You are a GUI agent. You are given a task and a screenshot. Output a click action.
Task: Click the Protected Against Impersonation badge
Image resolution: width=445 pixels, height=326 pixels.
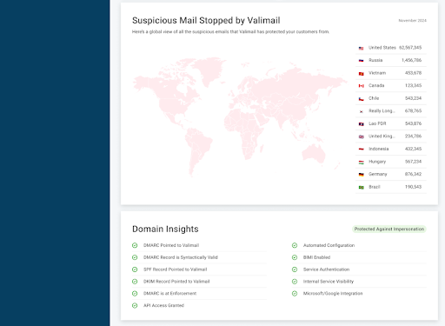(389, 229)
